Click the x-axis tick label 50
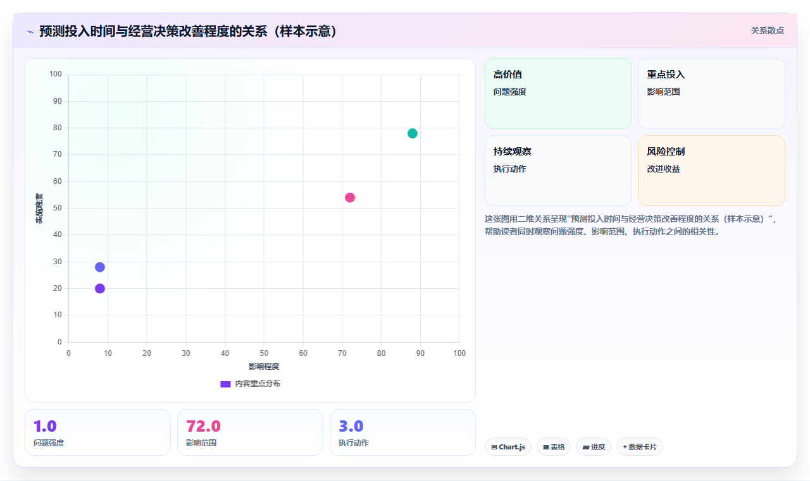 pos(264,353)
